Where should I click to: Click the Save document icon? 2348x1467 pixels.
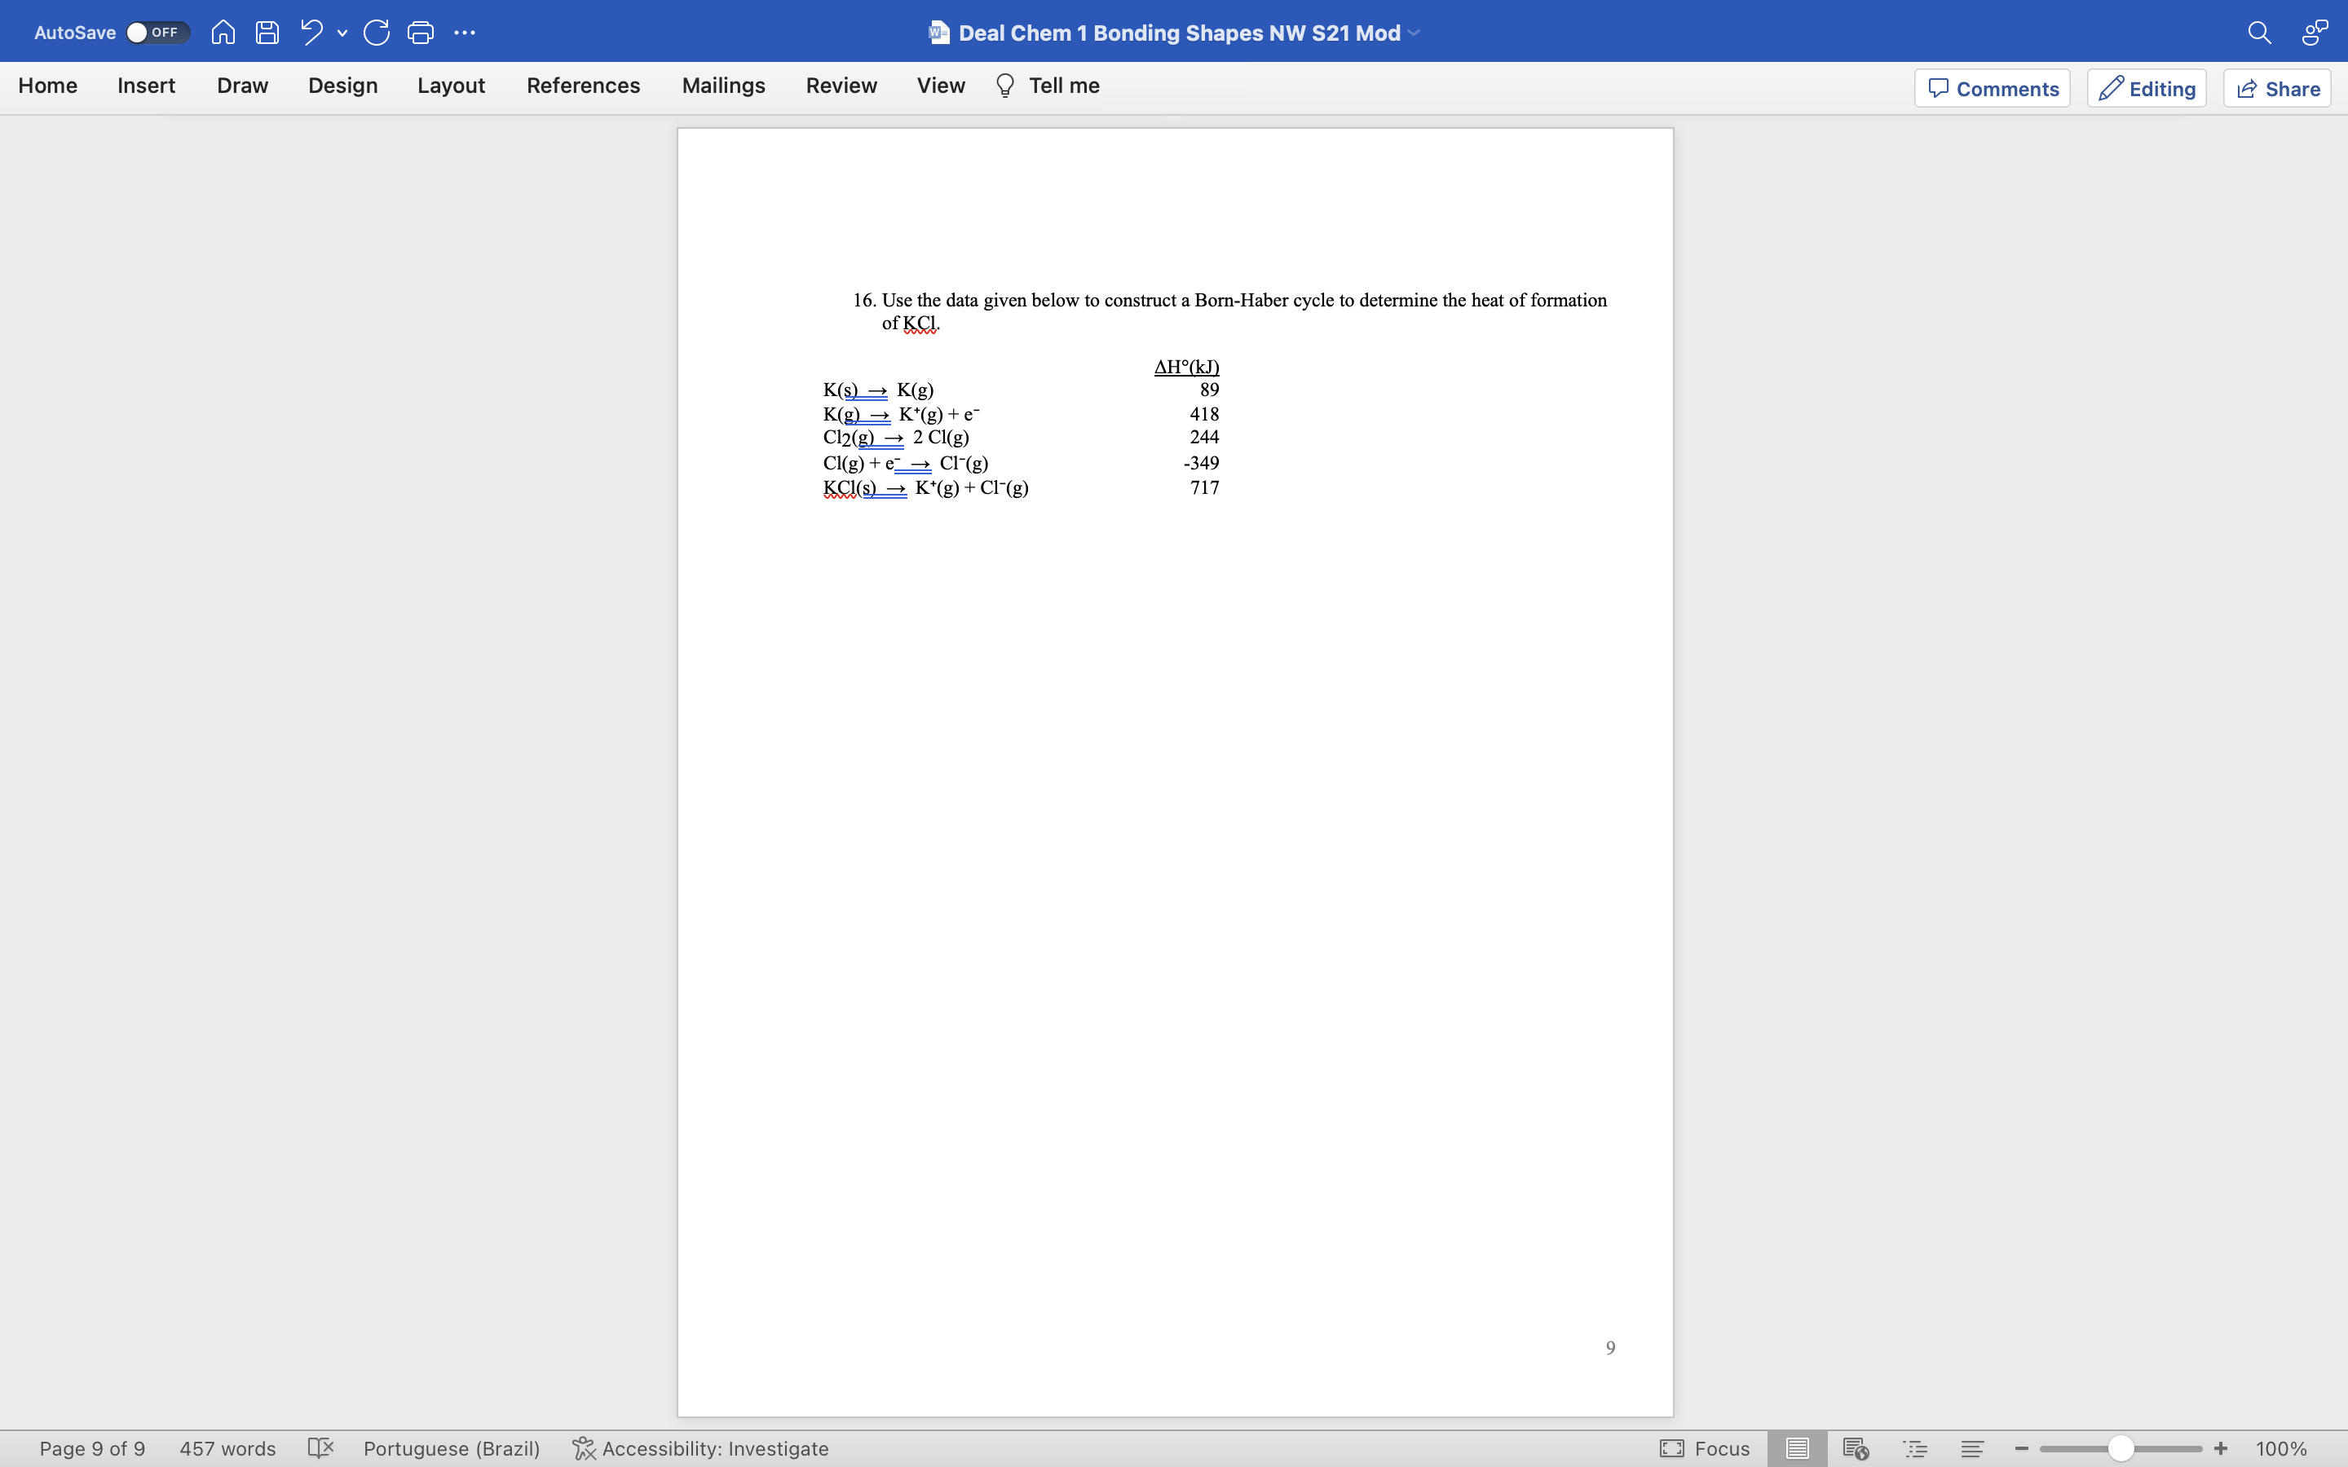267,33
